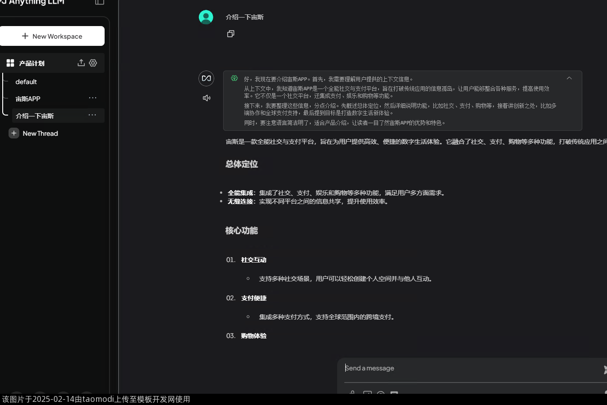
Task: Play the response with the speaker icon
Action: click(x=207, y=98)
